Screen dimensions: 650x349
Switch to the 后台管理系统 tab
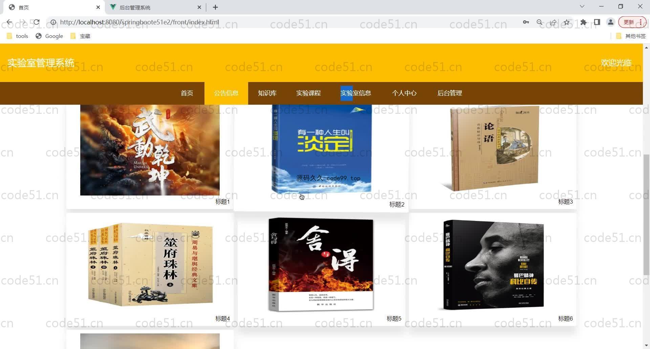156,7
